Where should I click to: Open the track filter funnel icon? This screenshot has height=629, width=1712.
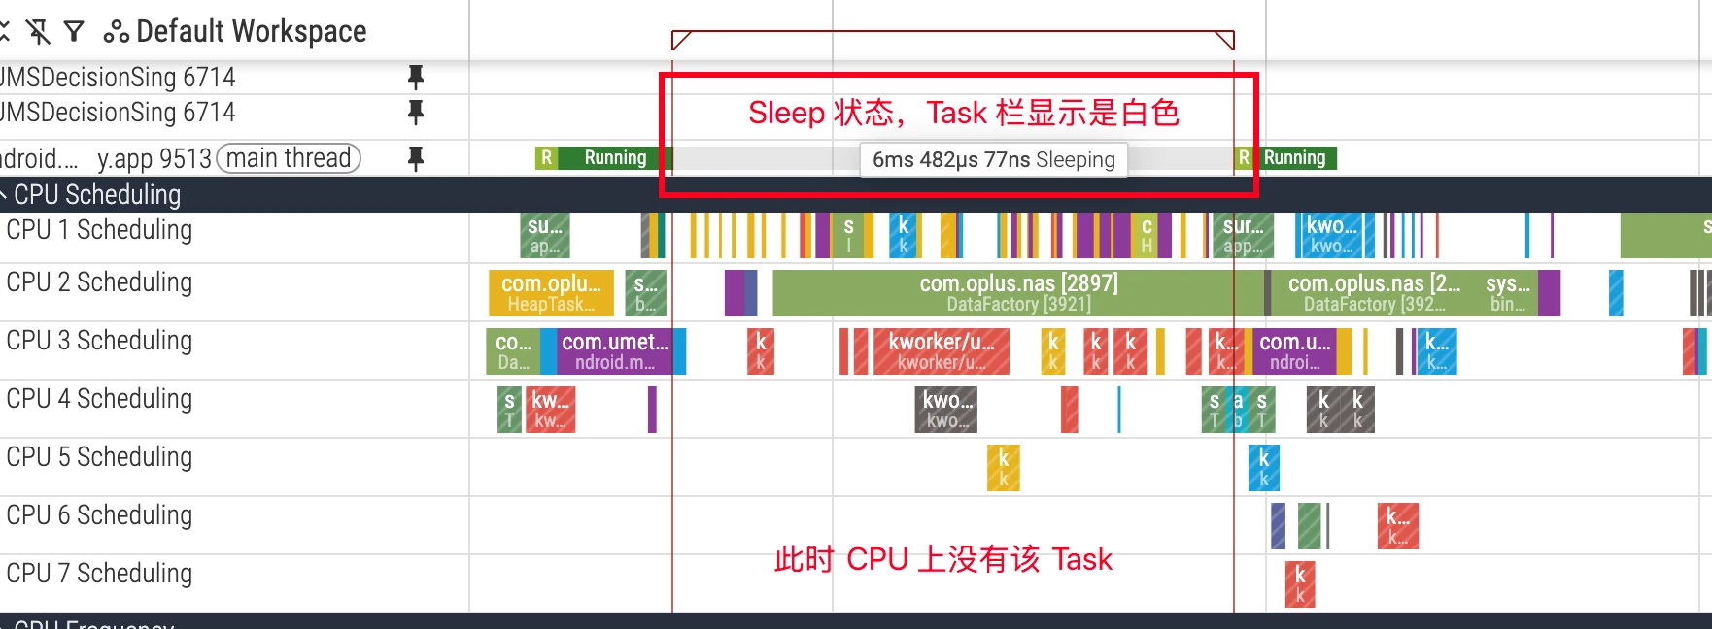coord(74,32)
